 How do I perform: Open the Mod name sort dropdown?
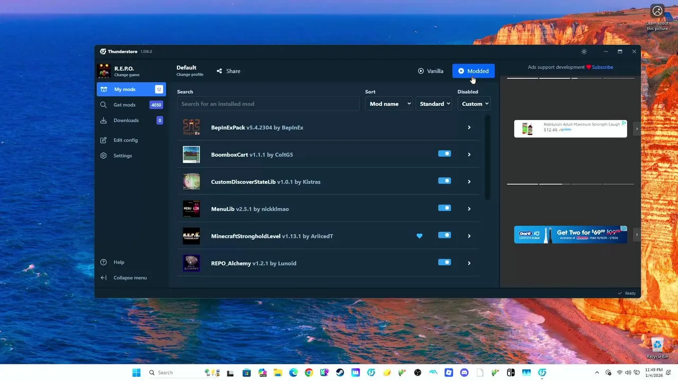click(389, 104)
